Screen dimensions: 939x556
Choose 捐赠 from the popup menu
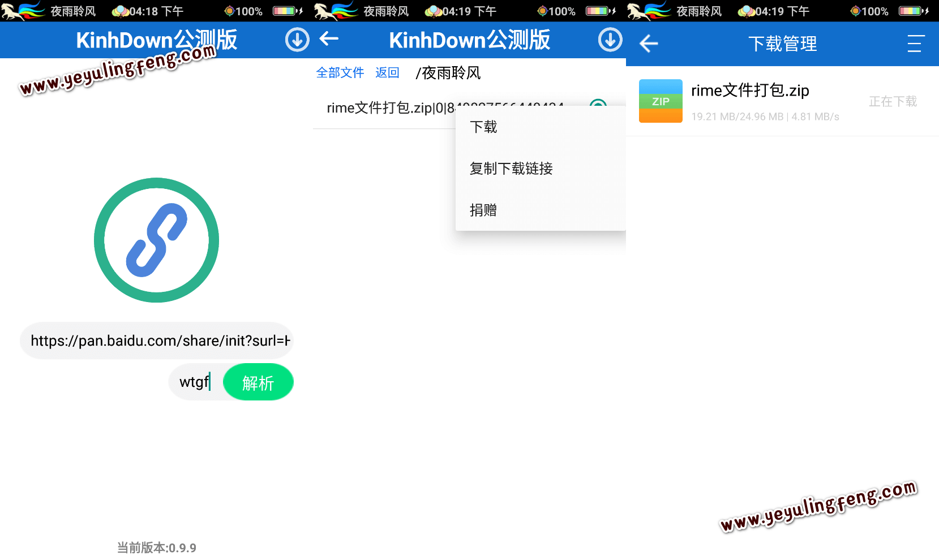pyautogui.click(x=541, y=210)
